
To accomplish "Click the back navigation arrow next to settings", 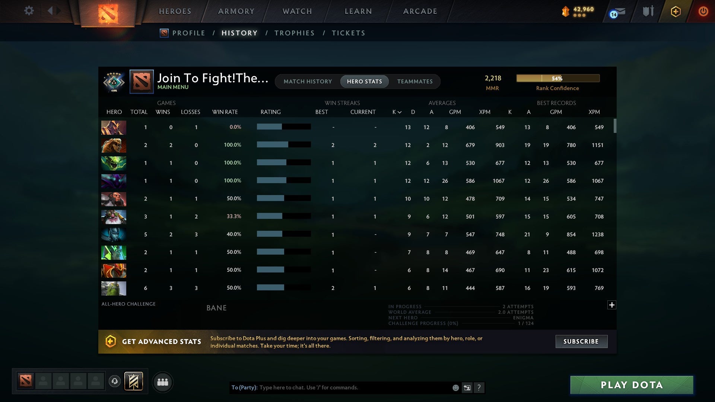I will point(51,10).
